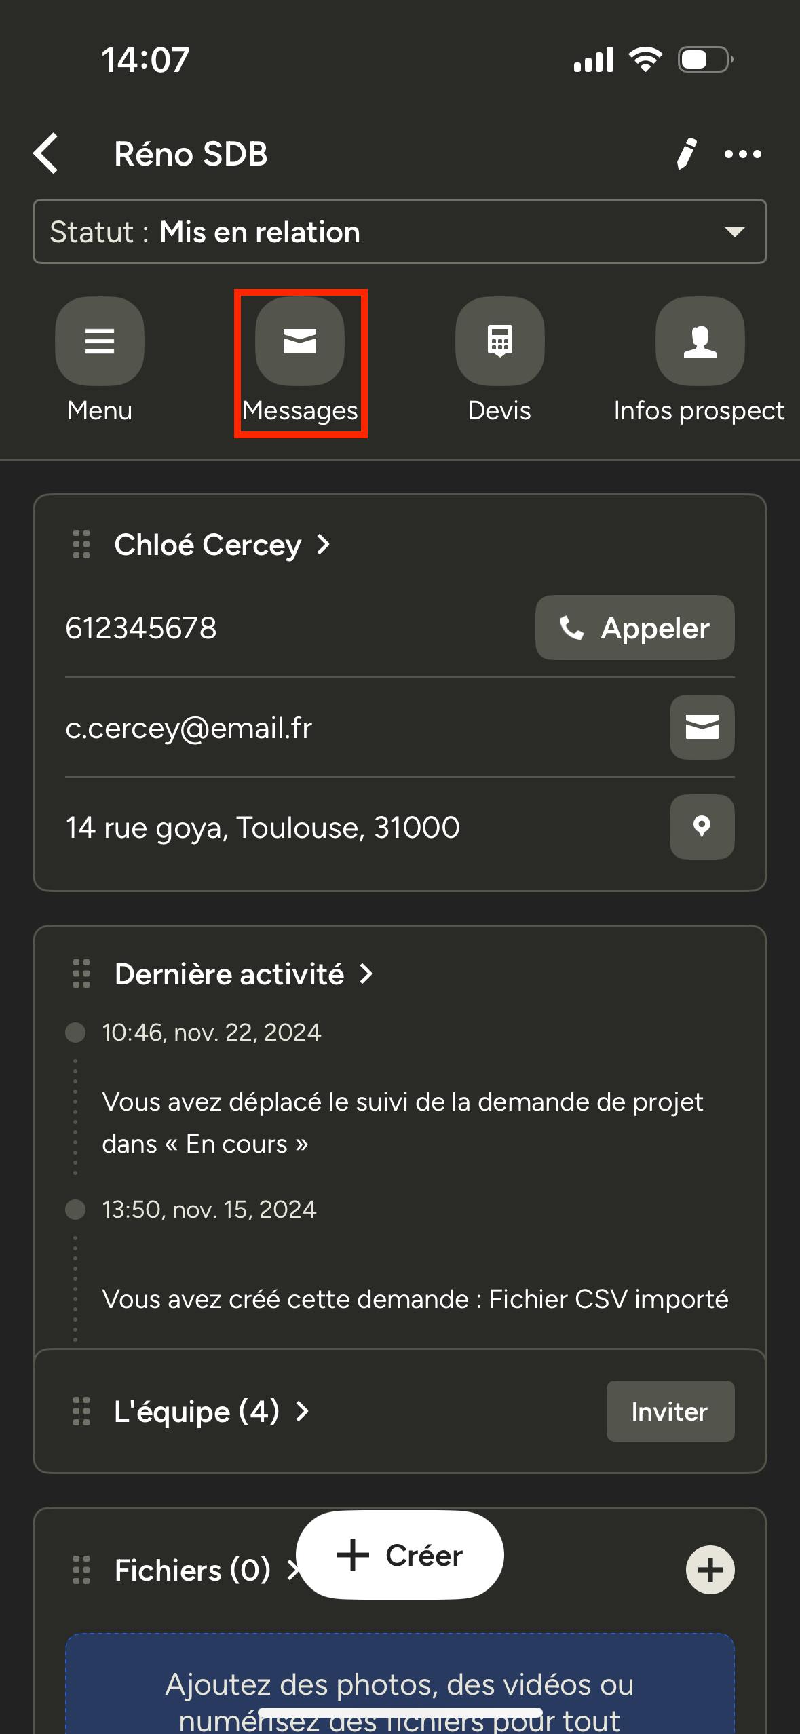Expand Dernière activité section
800x1734 pixels.
(243, 974)
